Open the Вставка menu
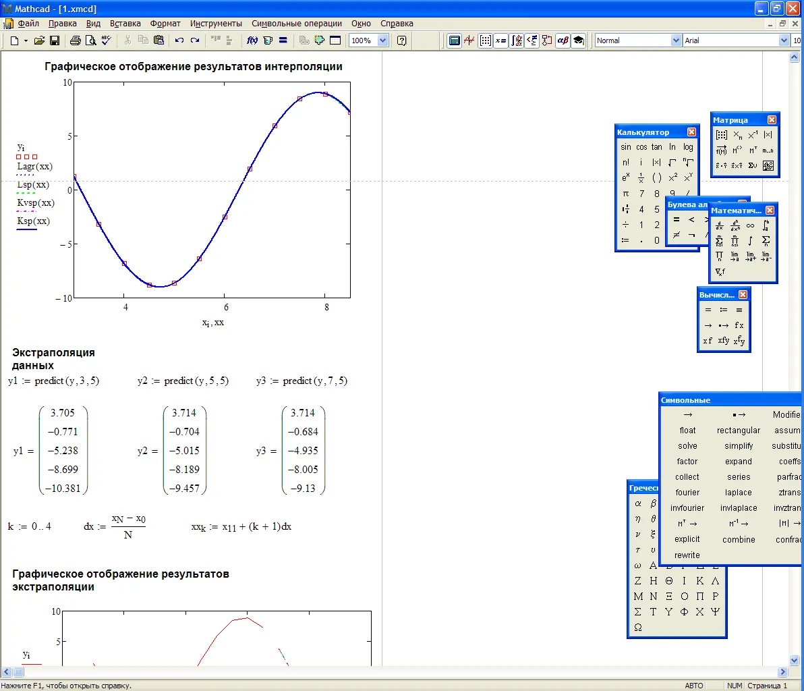 pyautogui.click(x=125, y=23)
